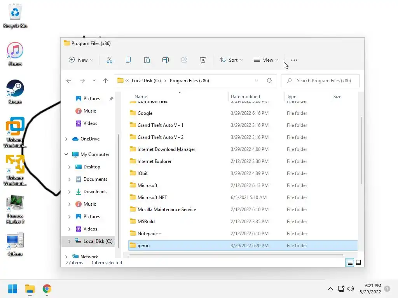Click the file list horizontal scrollbar
Image resolution: width=398 pixels, height=298 pixels.
point(236,255)
